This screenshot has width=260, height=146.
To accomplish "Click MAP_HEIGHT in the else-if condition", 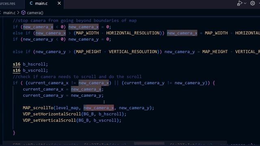I will [x=89, y=52].
